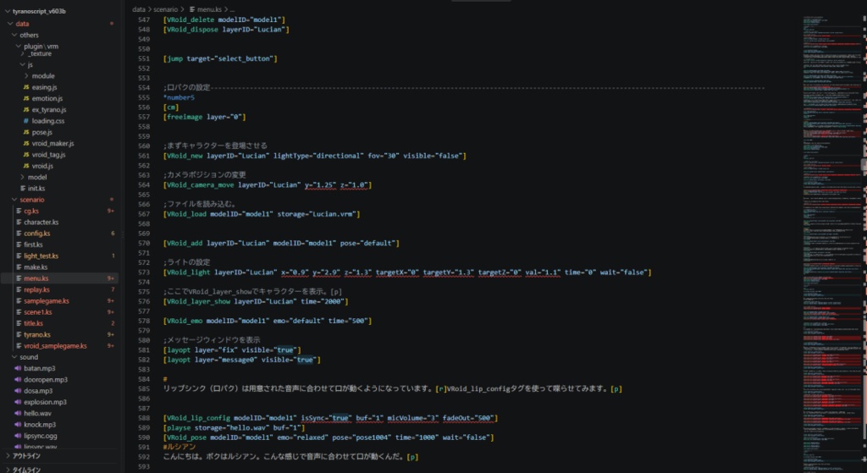Click line number 570 in the gutter
Screen dimensions: 867x473
[x=144, y=243]
